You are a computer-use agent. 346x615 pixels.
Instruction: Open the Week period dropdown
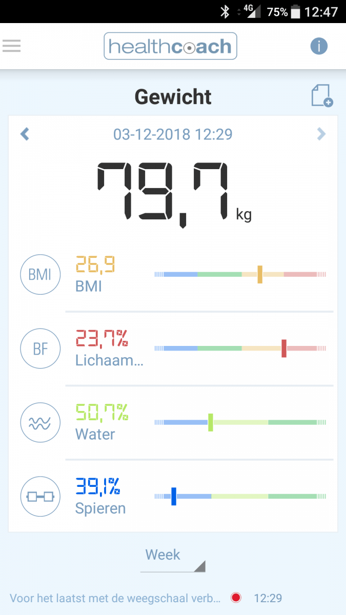[173, 558]
